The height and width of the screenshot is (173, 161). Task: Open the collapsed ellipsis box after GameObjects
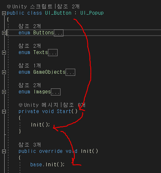71,72
